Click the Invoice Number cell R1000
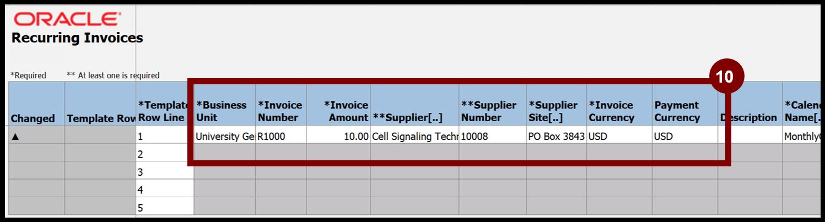This screenshot has width=825, height=222. [x=281, y=135]
